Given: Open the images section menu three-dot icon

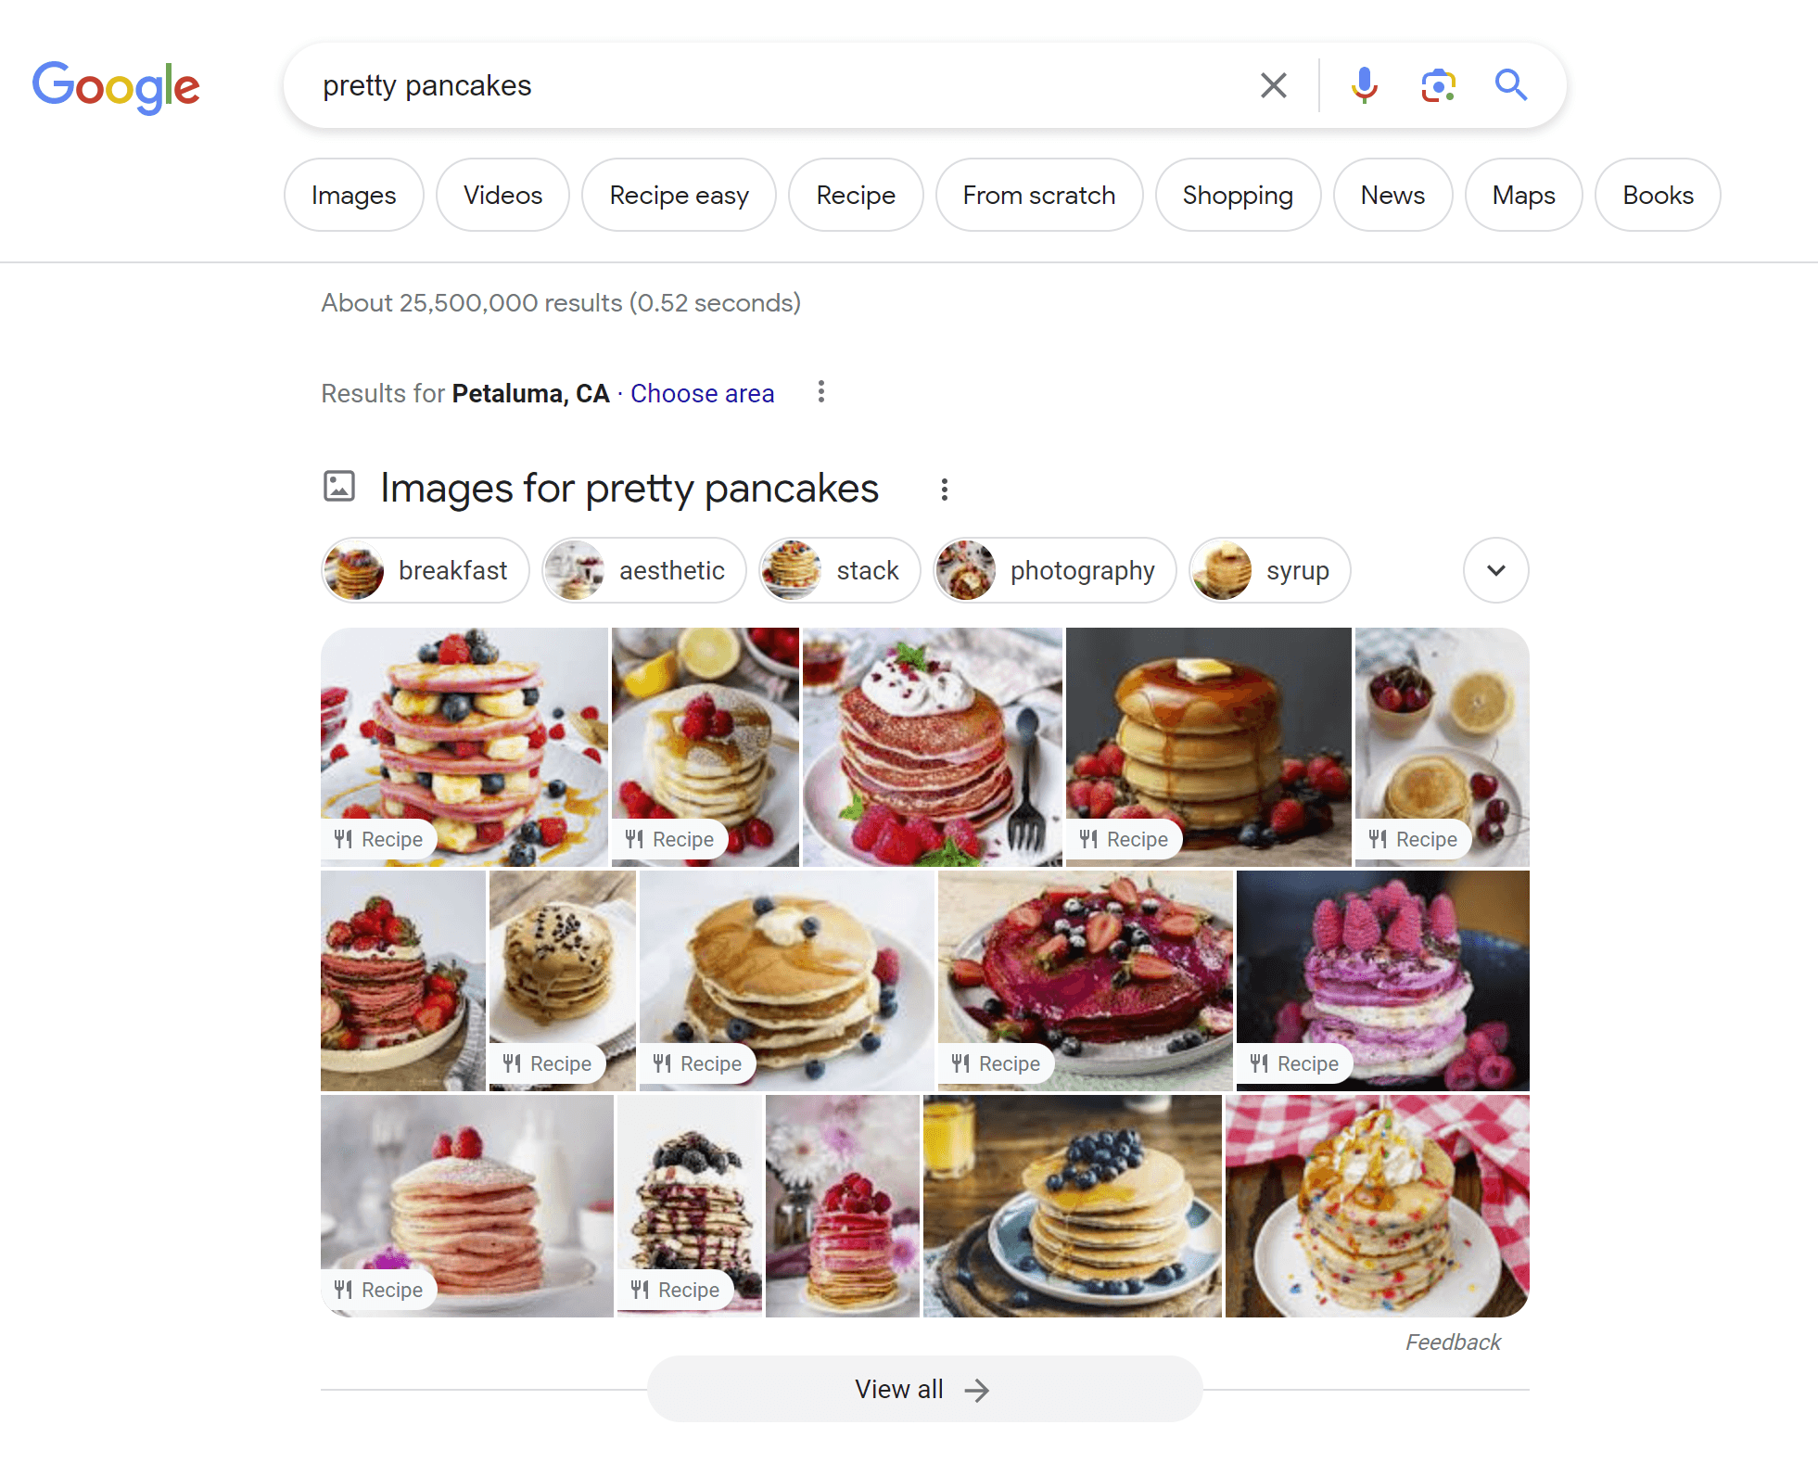Looking at the screenshot, I should (x=945, y=489).
